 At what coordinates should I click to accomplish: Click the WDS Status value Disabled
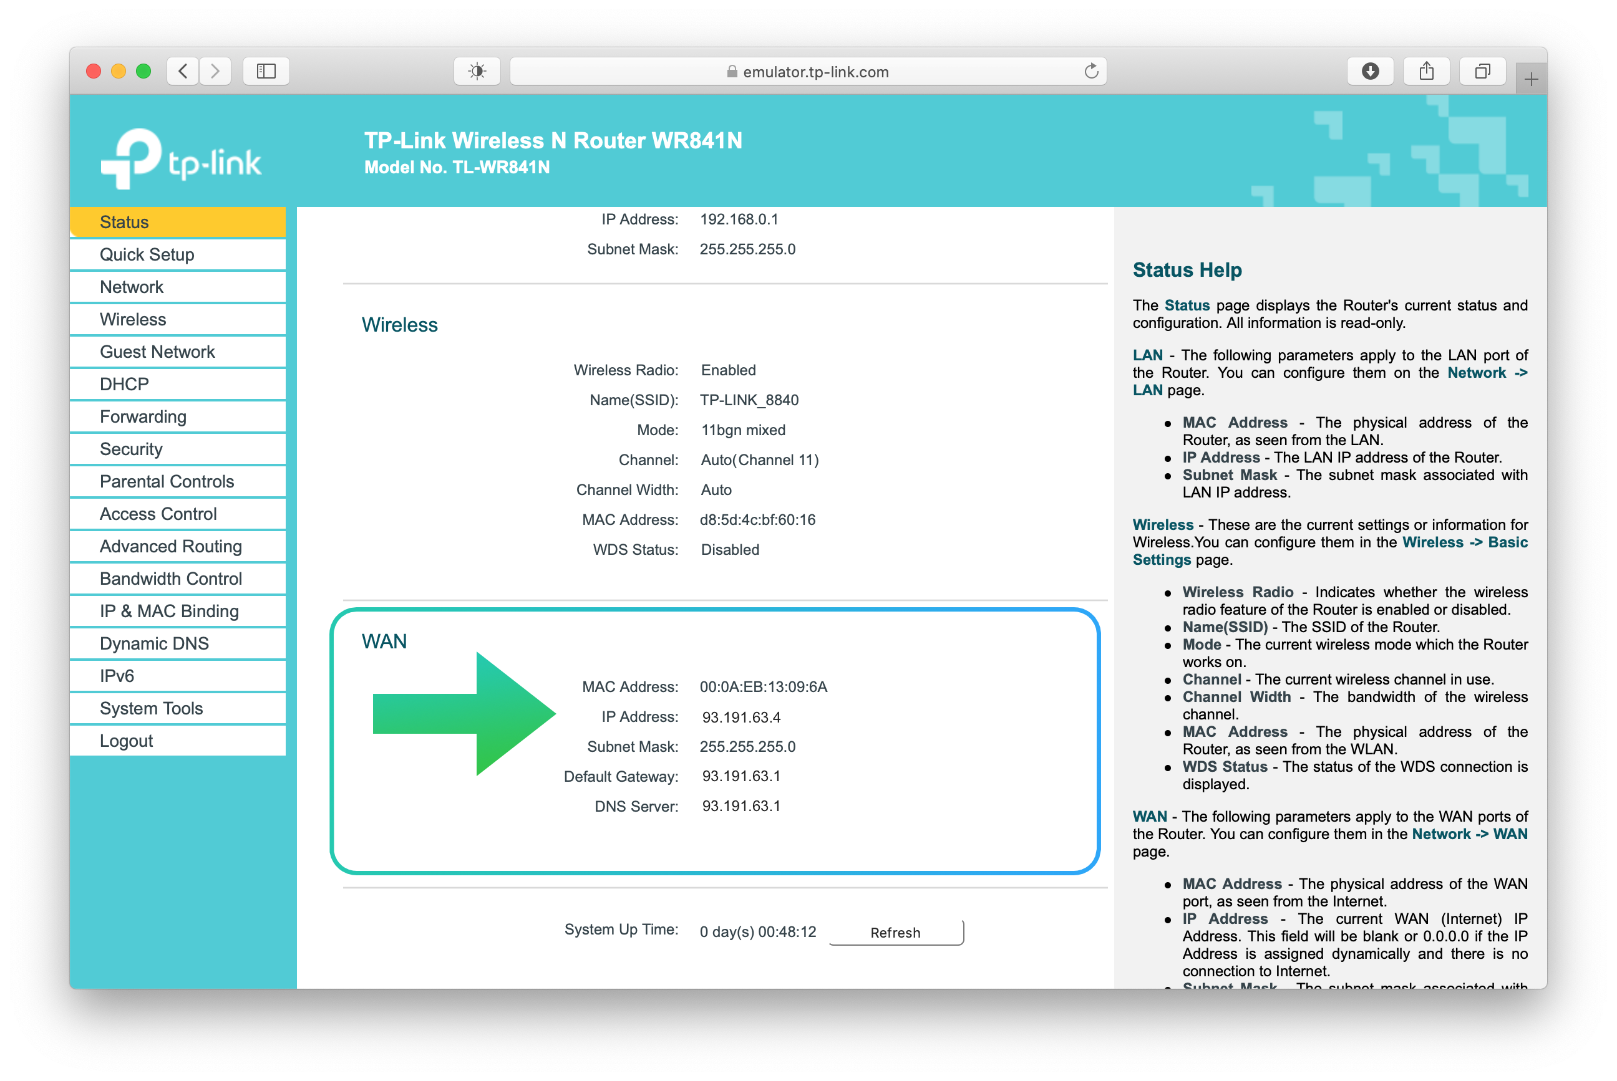(x=730, y=549)
